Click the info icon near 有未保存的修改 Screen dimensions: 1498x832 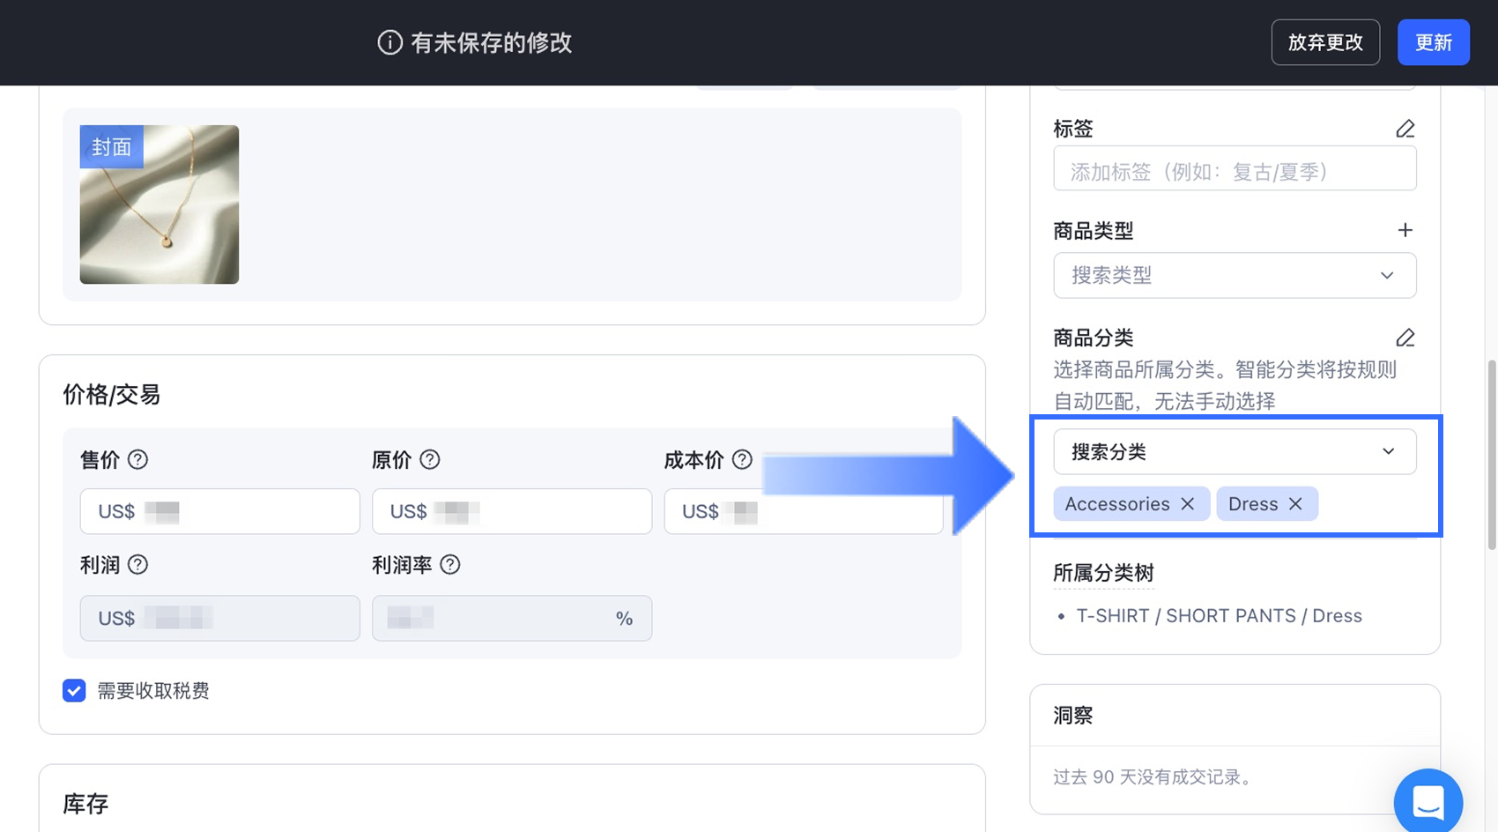pos(389,41)
